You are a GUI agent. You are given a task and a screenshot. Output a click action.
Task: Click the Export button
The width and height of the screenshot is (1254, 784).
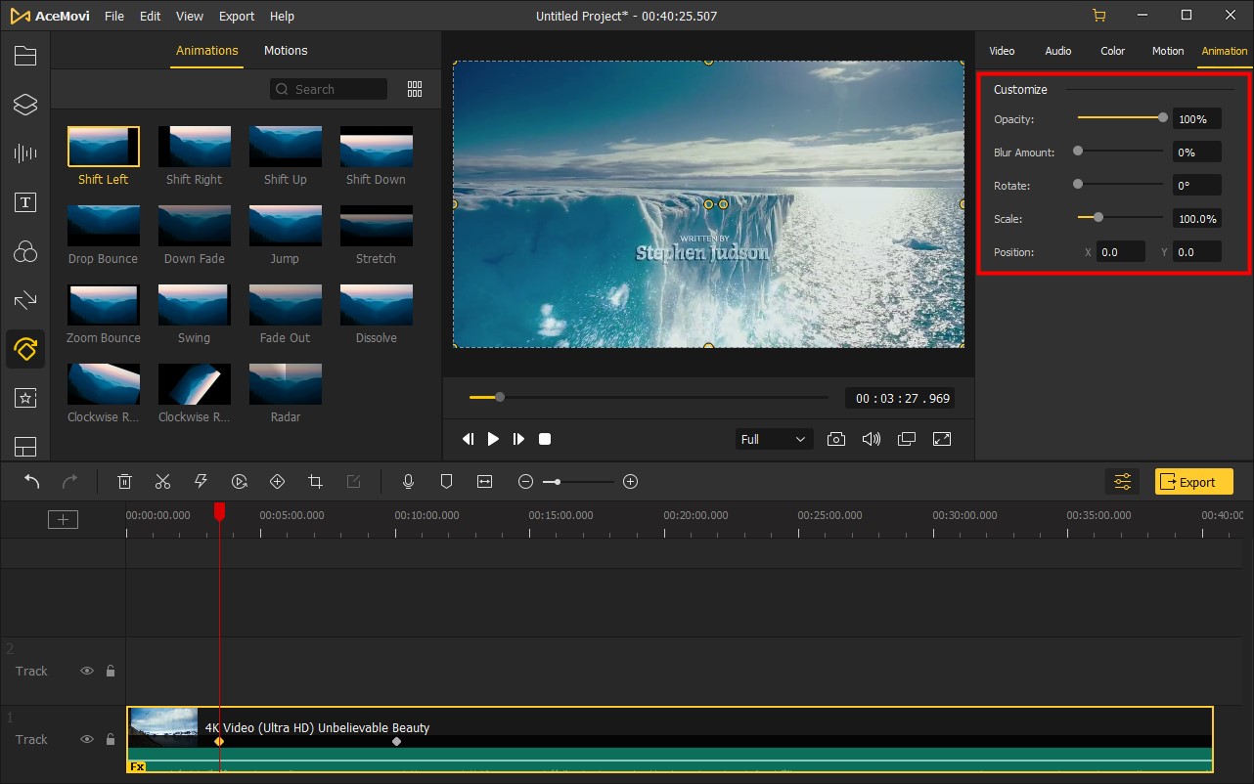tap(1193, 481)
